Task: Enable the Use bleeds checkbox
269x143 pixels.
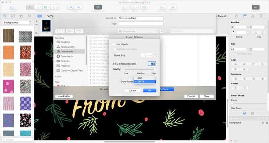Action: click(114, 44)
